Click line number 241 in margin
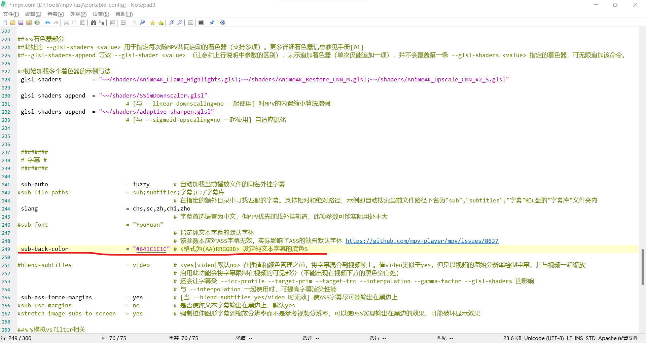The width and height of the screenshot is (646, 343). tap(6, 185)
